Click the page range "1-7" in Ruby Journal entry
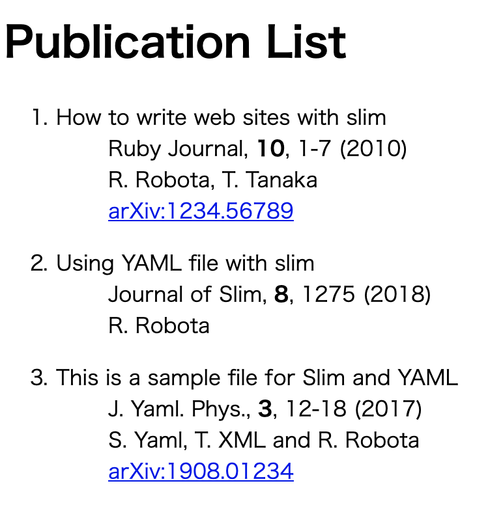 coord(315,149)
